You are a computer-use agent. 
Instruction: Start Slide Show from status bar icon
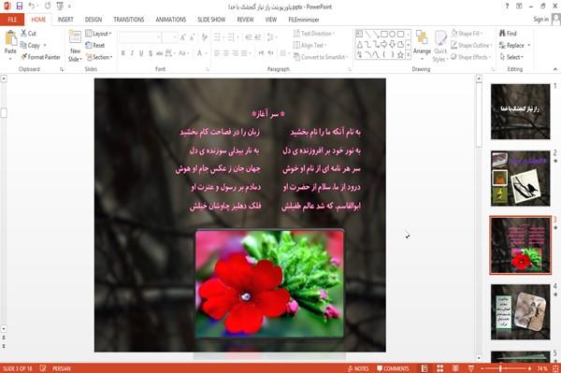point(471,368)
